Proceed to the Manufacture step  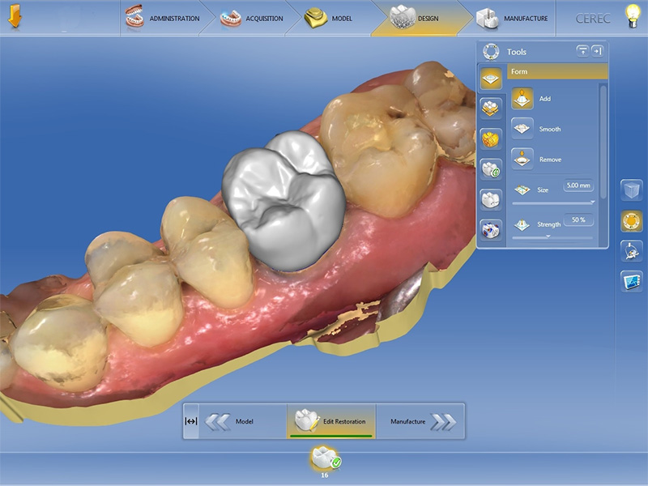(420, 421)
